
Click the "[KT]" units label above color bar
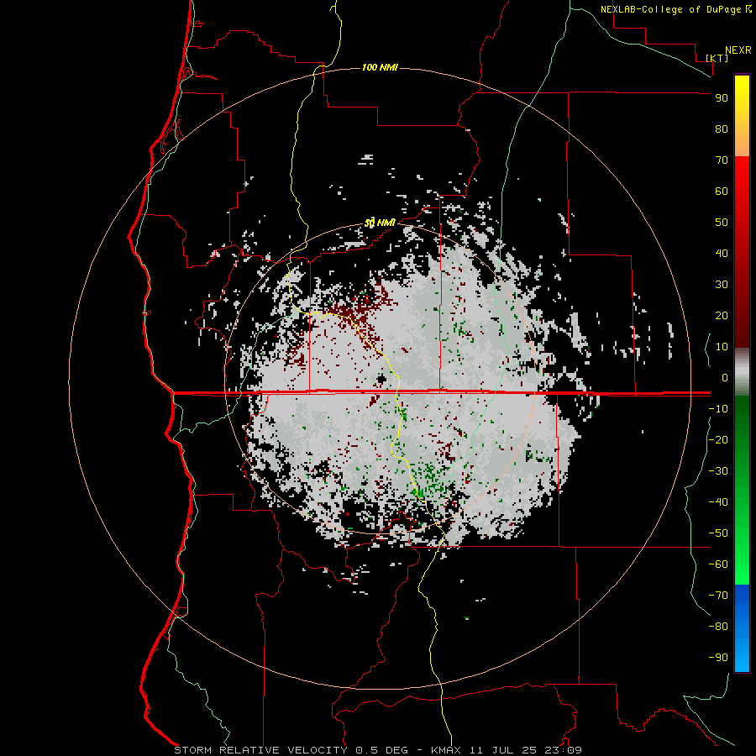pyautogui.click(x=717, y=58)
